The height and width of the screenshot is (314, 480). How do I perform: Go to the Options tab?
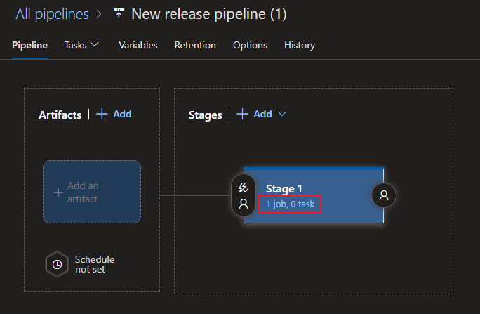(x=250, y=45)
